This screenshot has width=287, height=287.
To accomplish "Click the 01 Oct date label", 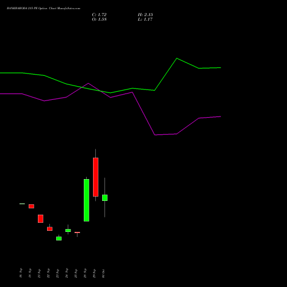I will [x=103, y=273].
